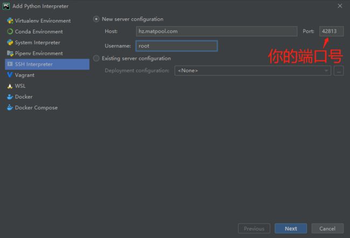Close the Add Python Interpreter dialog
Viewport: 350px width, 238px height.
click(x=340, y=6)
